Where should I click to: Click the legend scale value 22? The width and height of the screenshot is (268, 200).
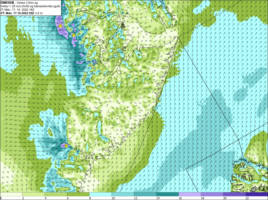click(247, 198)
